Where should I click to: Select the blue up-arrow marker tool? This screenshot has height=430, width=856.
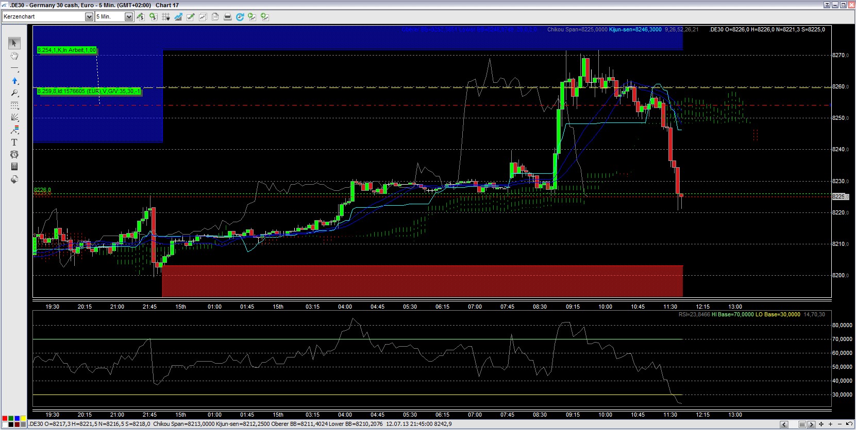14,81
